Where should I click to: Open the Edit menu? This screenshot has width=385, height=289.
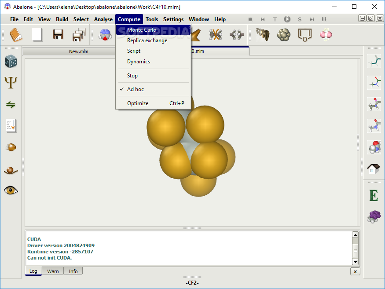[x=28, y=19]
